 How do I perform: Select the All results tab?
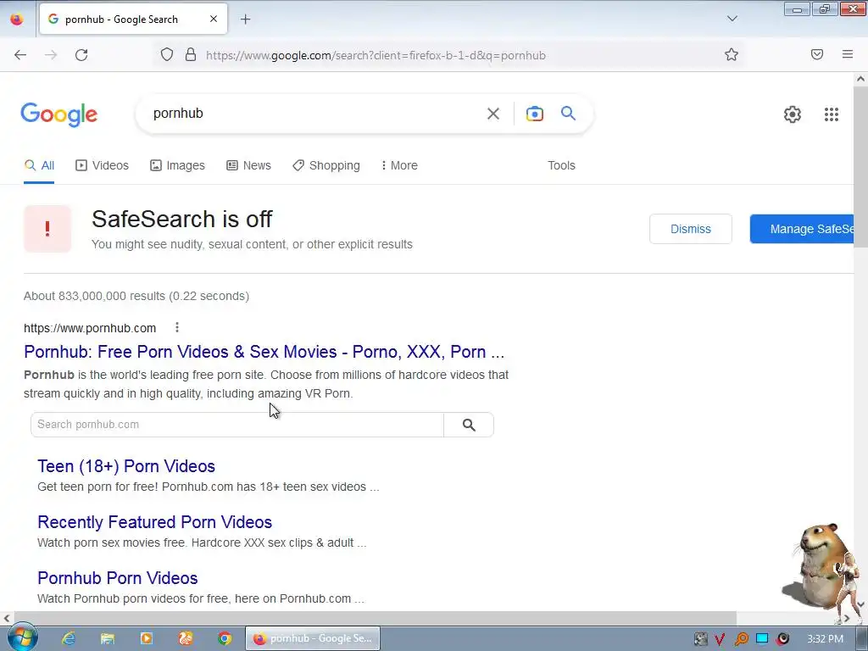tap(39, 165)
